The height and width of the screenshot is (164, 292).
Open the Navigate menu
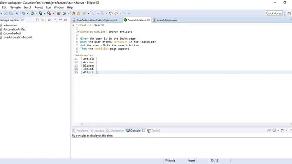click(x=15, y=7)
